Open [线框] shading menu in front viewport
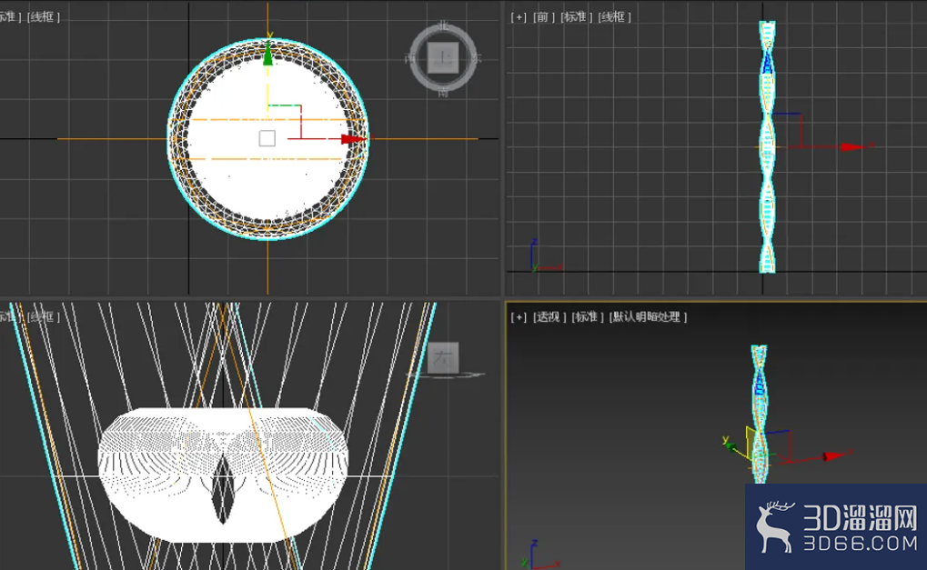Viewport: 927px width, 570px height. click(614, 17)
